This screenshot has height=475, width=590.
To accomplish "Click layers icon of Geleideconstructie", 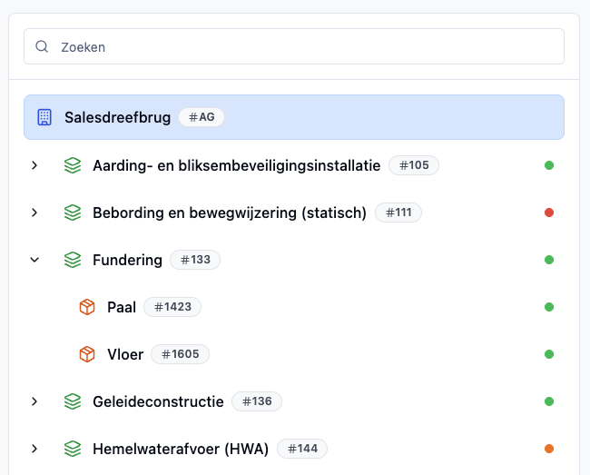I will (73, 401).
